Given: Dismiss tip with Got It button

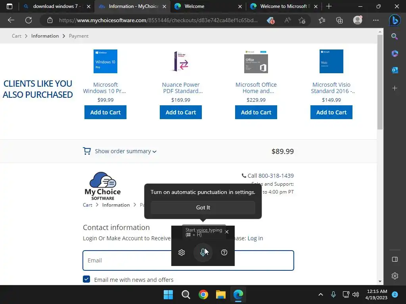Looking at the screenshot, I should pyautogui.click(x=203, y=207).
